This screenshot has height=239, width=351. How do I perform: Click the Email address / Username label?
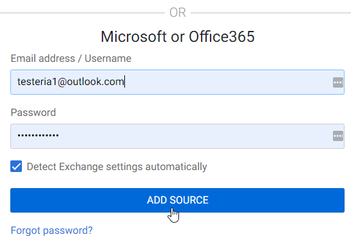pos(71,59)
